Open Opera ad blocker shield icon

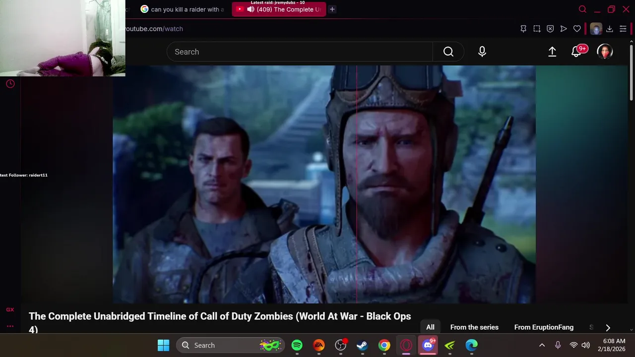coord(550,29)
